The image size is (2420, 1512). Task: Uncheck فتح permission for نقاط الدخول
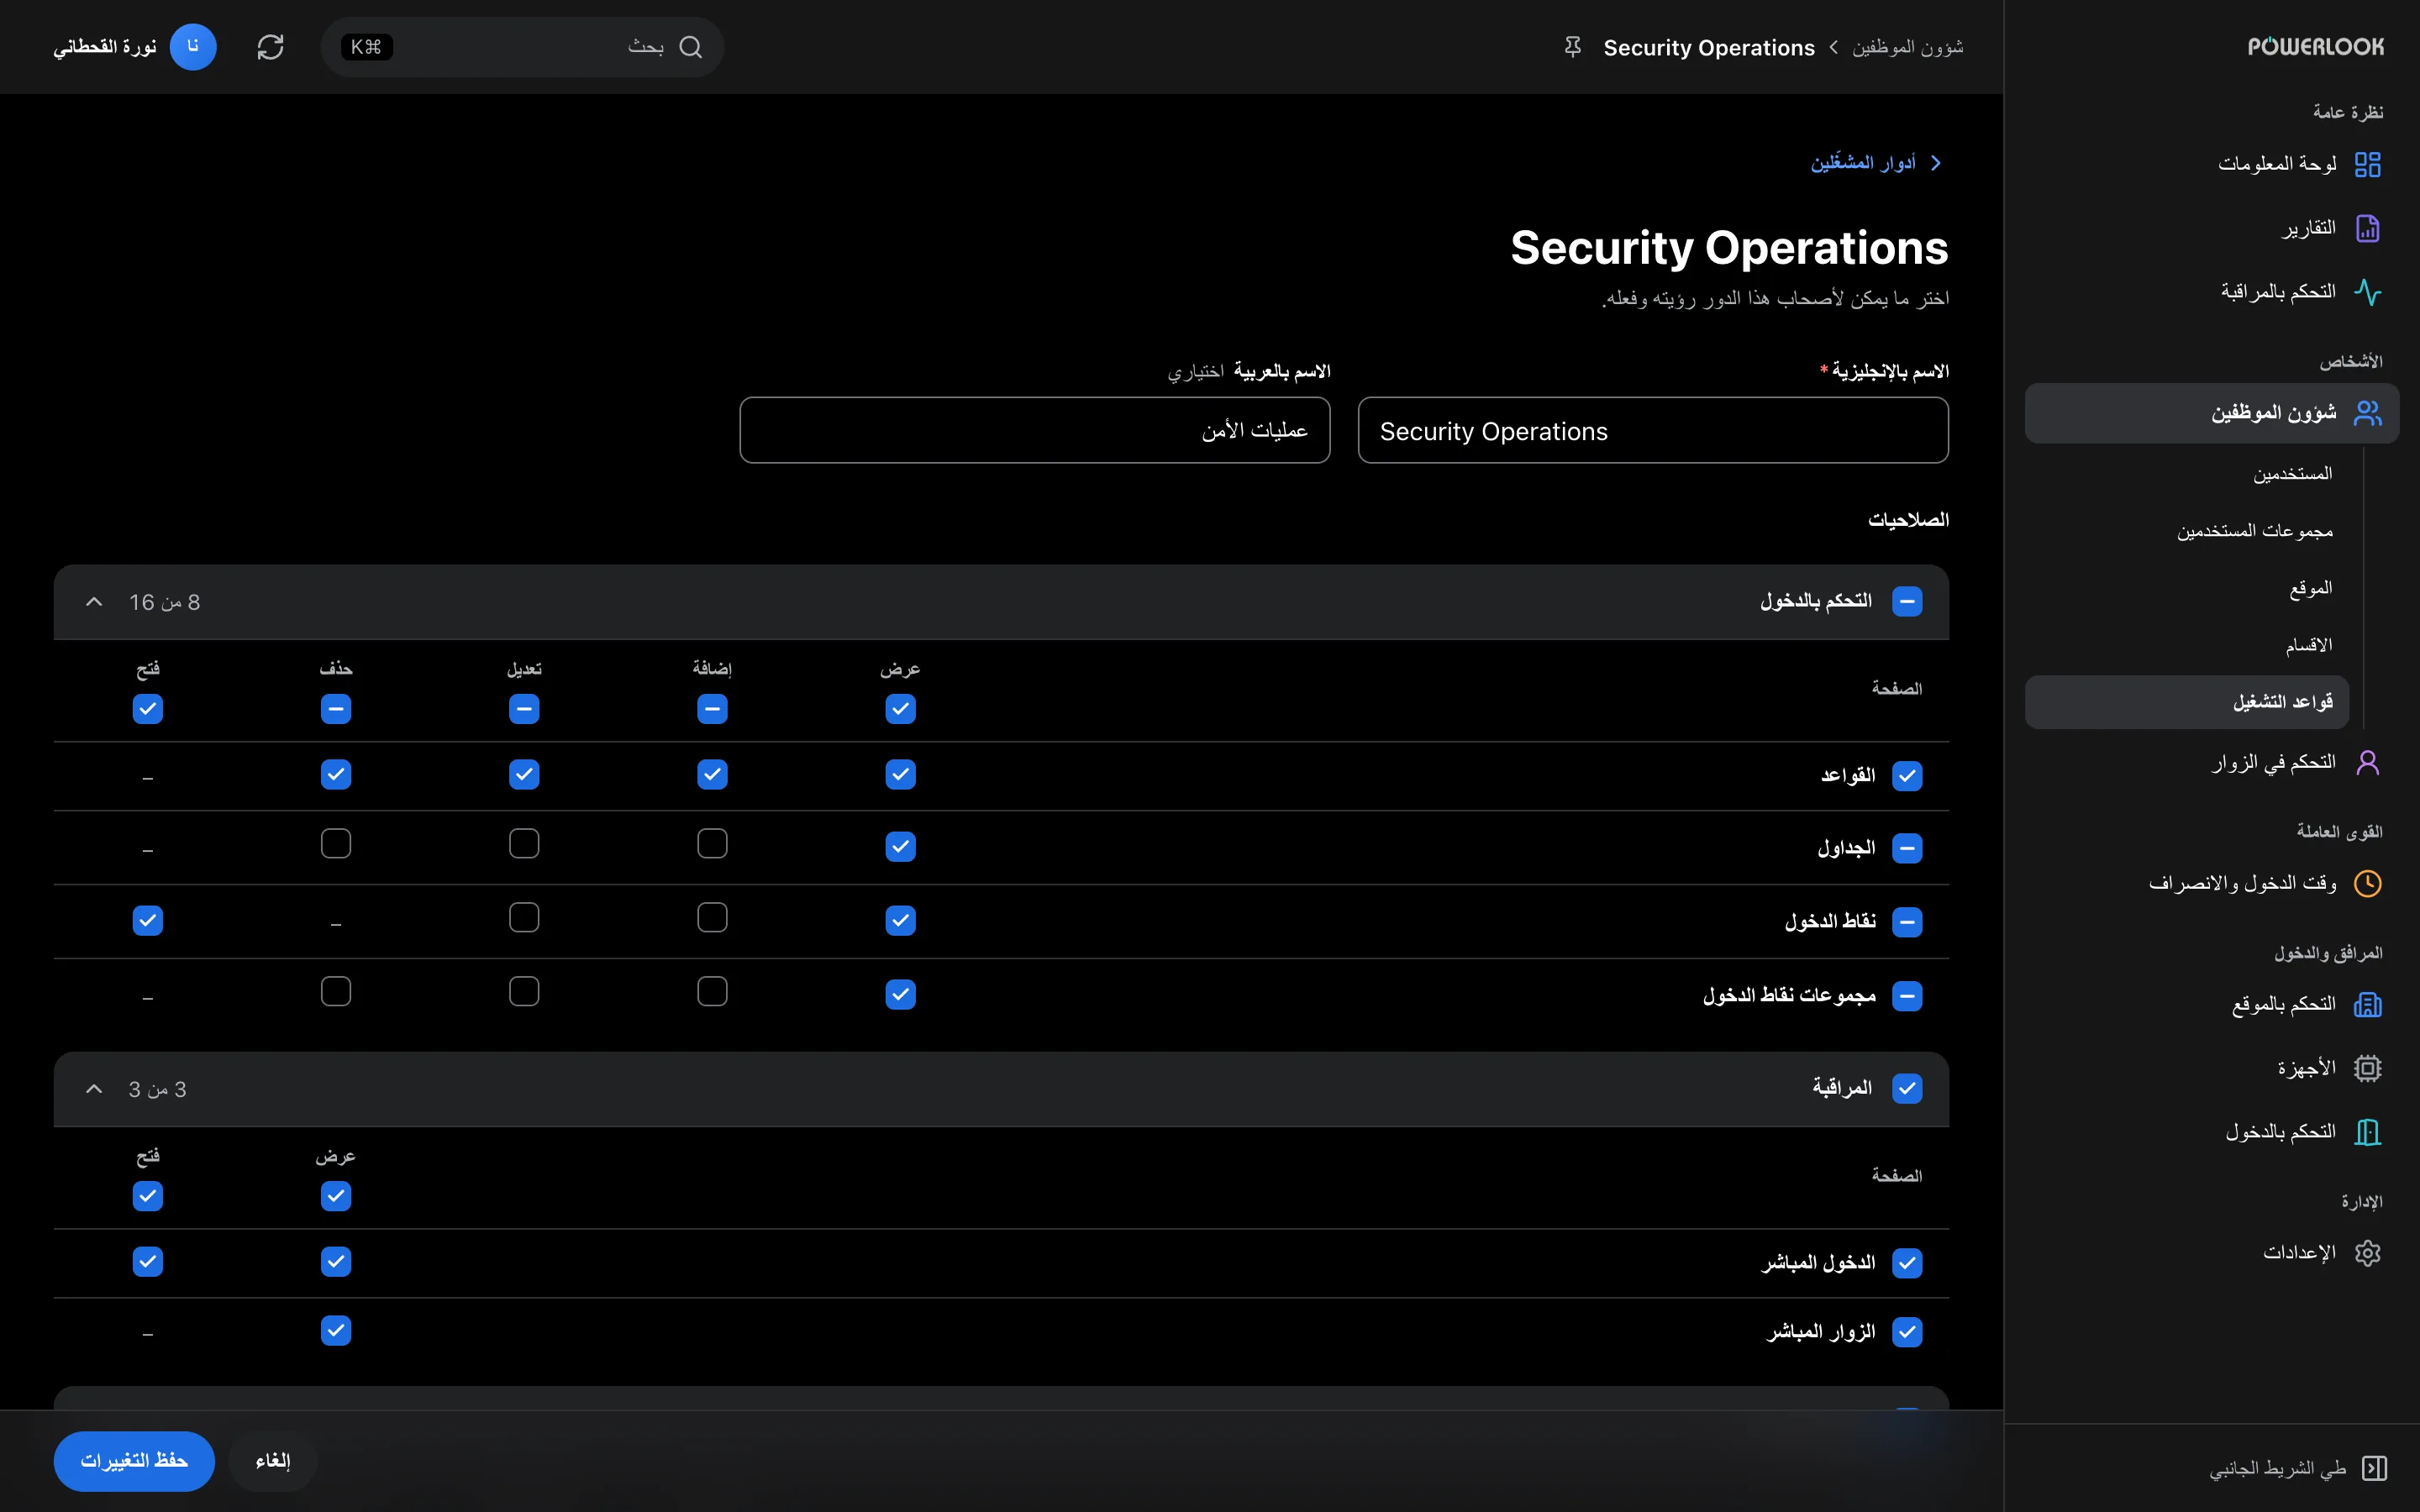coord(148,920)
